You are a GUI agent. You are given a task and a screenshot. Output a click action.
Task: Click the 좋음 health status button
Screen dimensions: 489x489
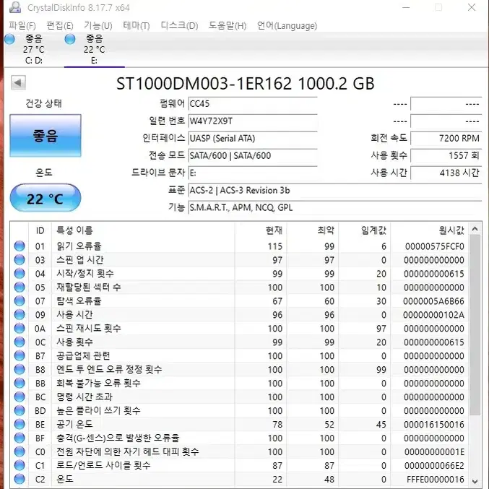(x=46, y=136)
